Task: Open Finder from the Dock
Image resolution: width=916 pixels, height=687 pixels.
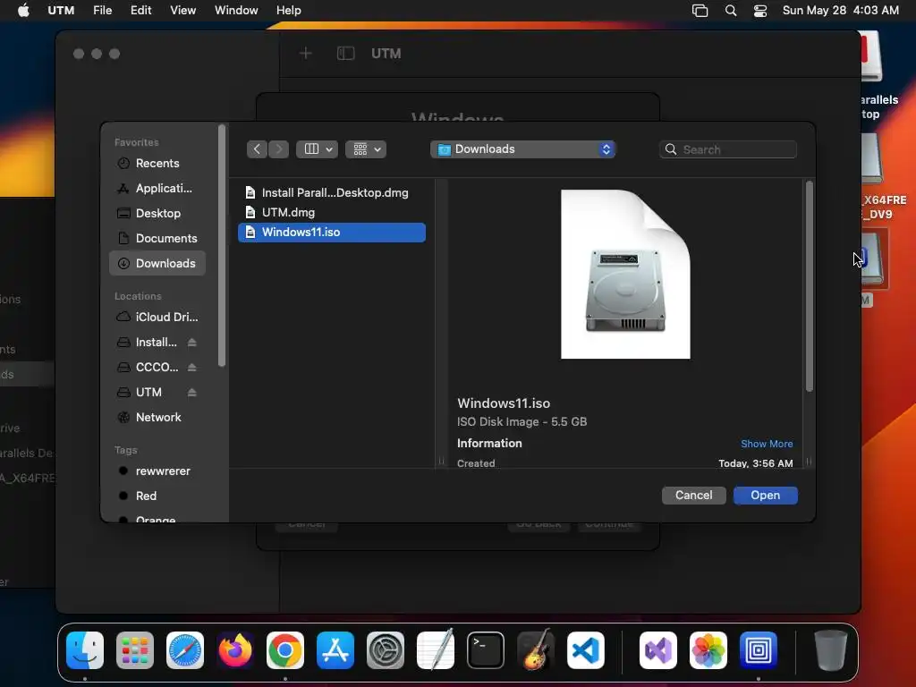Action: pos(85,650)
